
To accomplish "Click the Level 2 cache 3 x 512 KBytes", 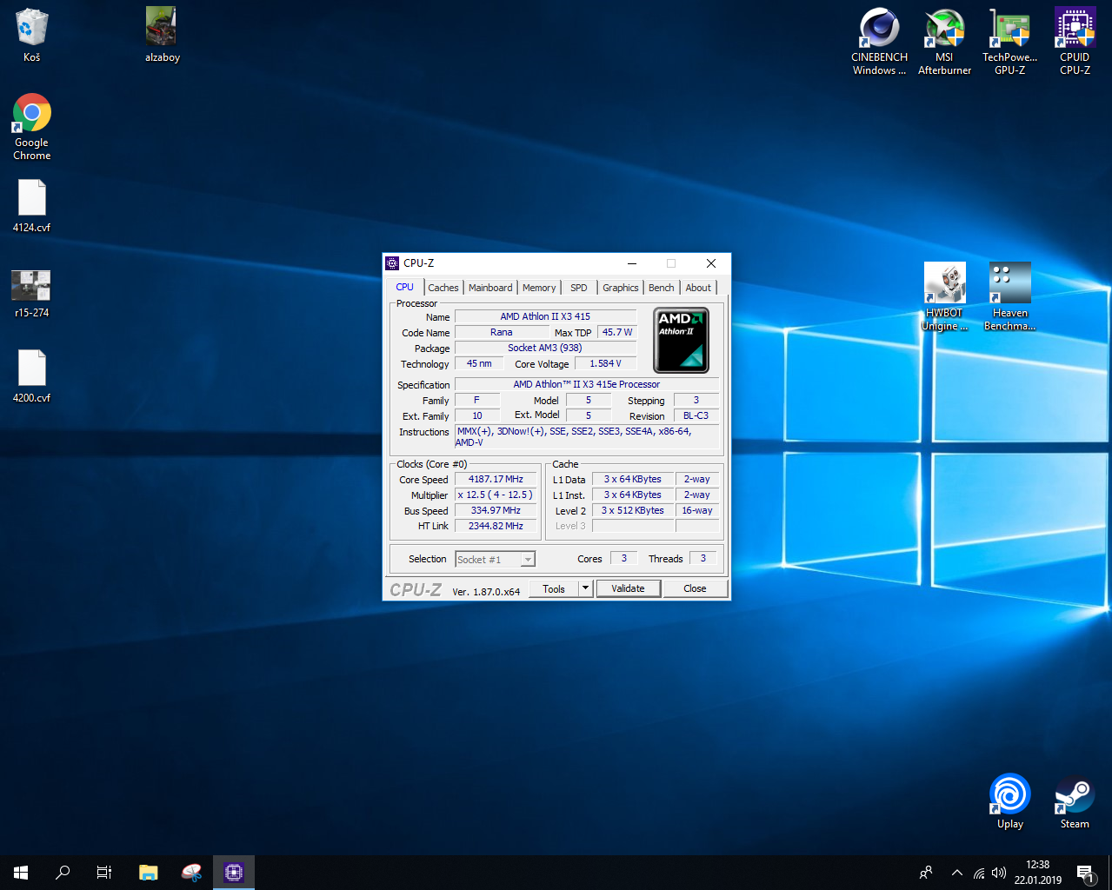I will coord(633,511).
